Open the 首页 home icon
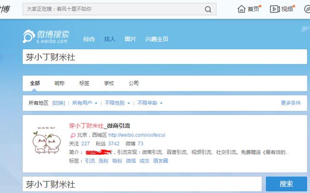 241,9
